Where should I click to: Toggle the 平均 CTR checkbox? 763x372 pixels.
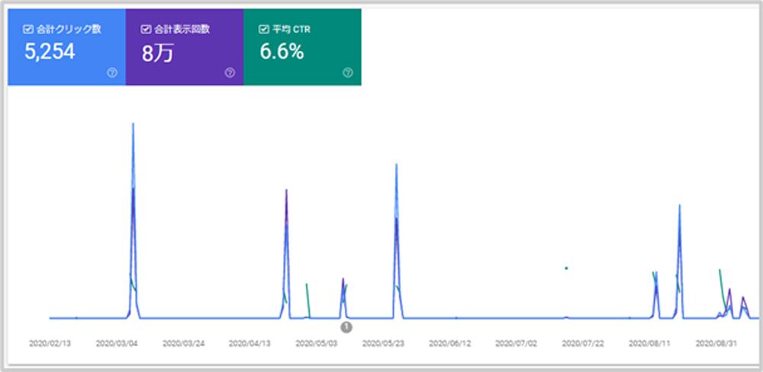click(x=263, y=30)
